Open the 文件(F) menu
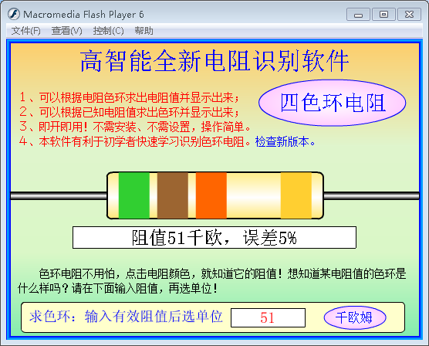 pyautogui.click(x=25, y=31)
